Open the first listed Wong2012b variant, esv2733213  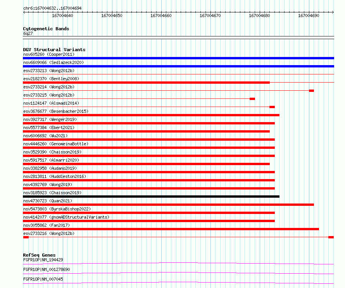[x=49, y=71]
